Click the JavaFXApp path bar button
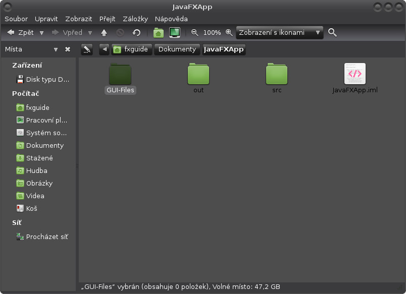 point(224,49)
